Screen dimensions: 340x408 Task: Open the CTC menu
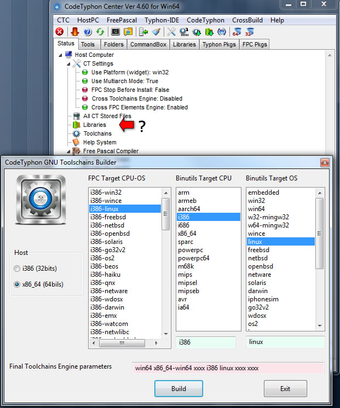pyautogui.click(x=64, y=20)
